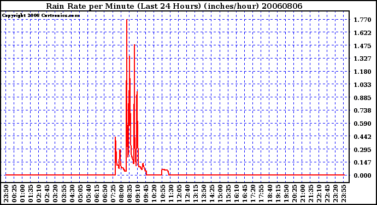
Task: Click the x-axis time label 01:35
Action: tap(31, 194)
